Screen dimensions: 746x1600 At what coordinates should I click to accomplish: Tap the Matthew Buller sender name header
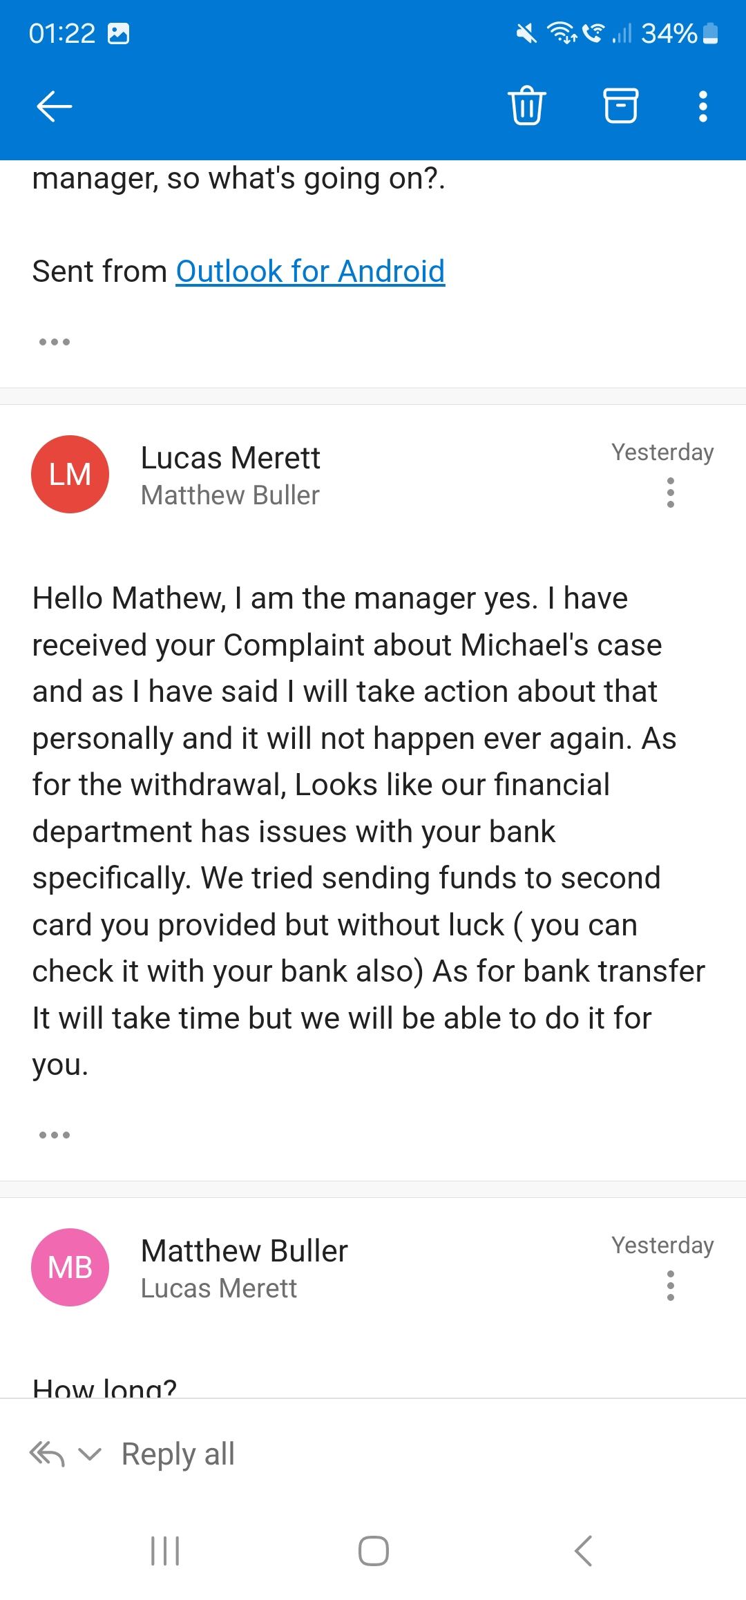pos(244,1251)
